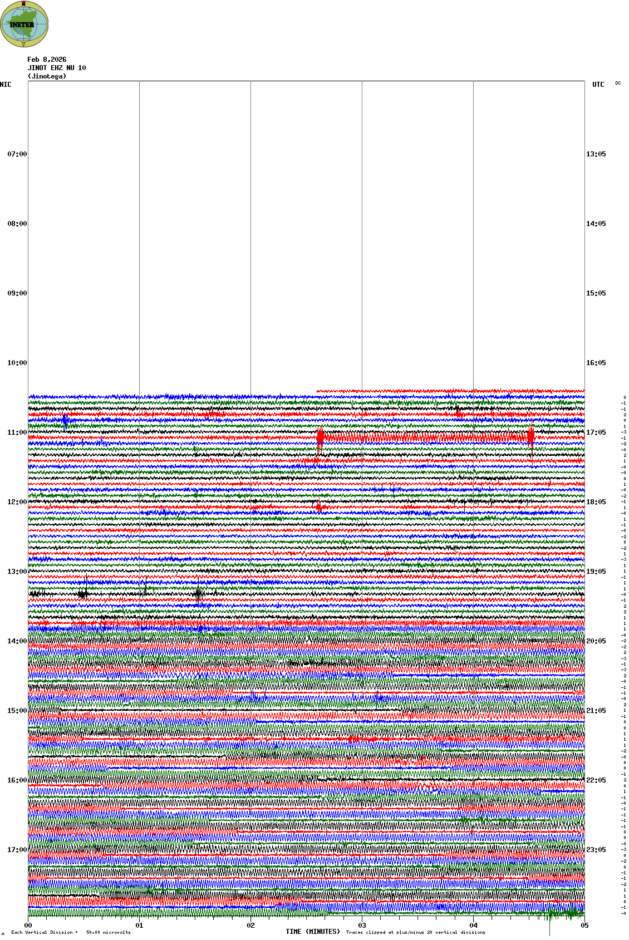Click the TIME (MINUTES) axis label
Viewport: 629px width, 940px height.
point(313,932)
